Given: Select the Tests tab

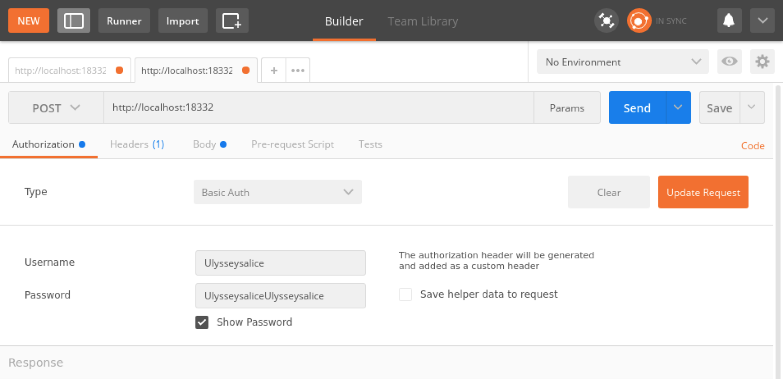Looking at the screenshot, I should [x=370, y=144].
